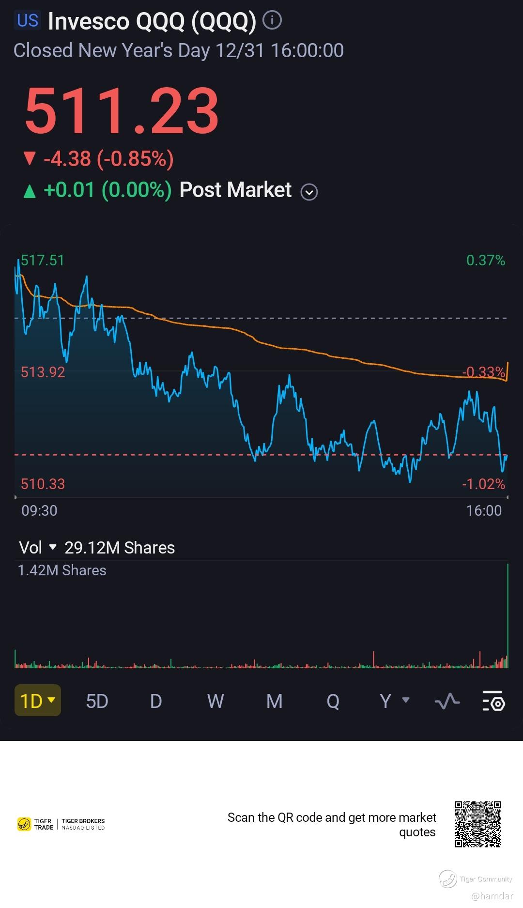Viewport: 523px width, 908px height.
Task: Tap the @hamdar username link
Action: (x=492, y=896)
